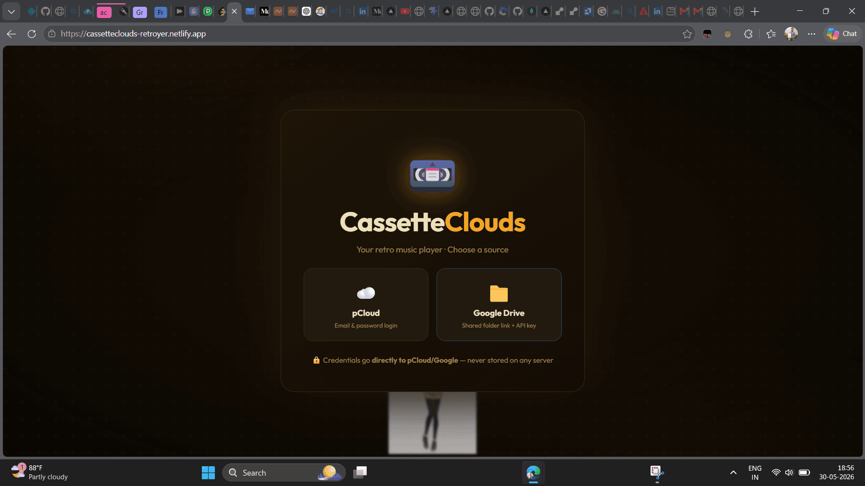Open the clock showing 18:56
Viewport: 865px width, 486px height.
[x=837, y=472]
